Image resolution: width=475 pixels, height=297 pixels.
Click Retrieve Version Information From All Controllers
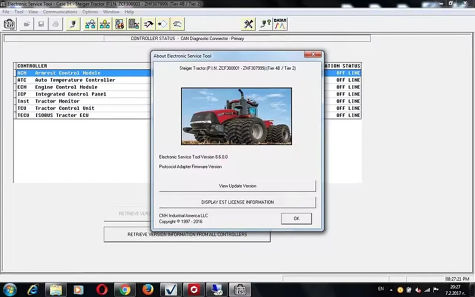[x=187, y=235]
